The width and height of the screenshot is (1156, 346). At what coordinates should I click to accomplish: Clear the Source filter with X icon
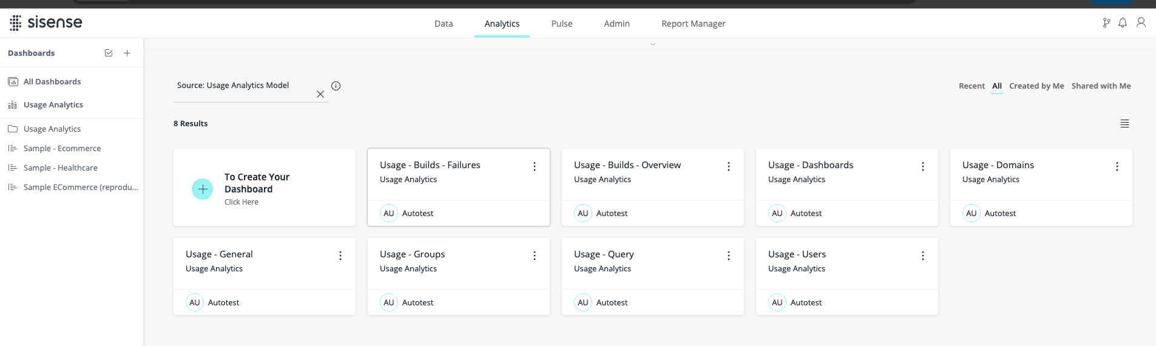(320, 94)
